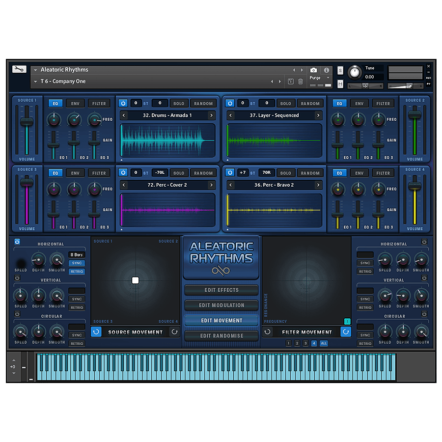Click the white puck in Source Movement pad
Image resolution: width=442 pixels, height=442 pixels.
(136, 280)
